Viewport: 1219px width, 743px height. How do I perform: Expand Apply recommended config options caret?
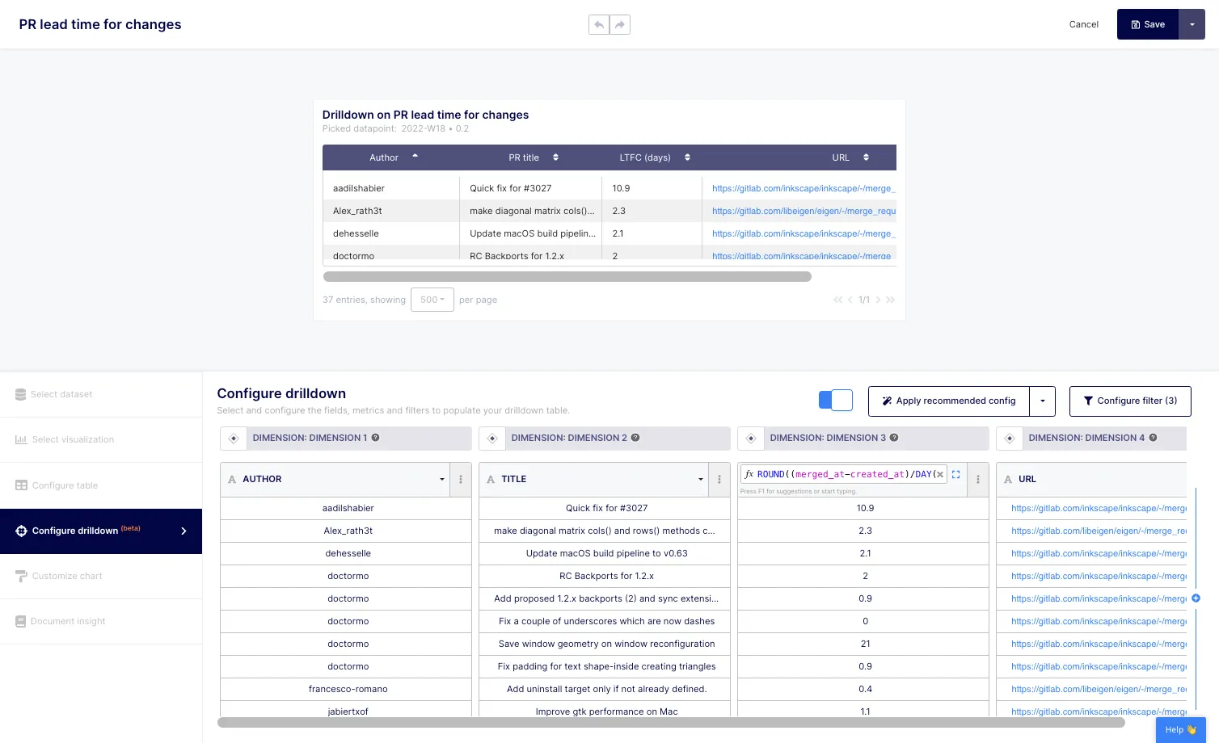(x=1042, y=401)
